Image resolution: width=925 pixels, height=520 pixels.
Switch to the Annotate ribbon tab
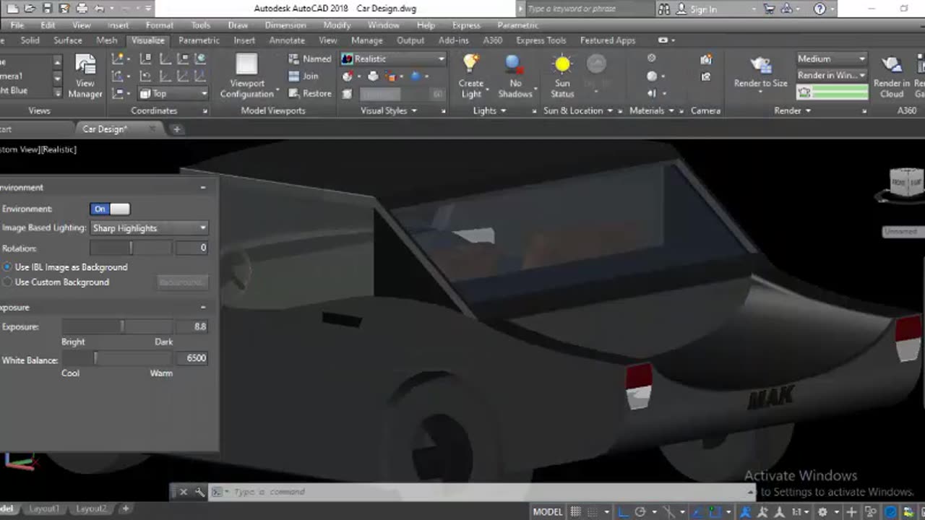[x=287, y=40]
